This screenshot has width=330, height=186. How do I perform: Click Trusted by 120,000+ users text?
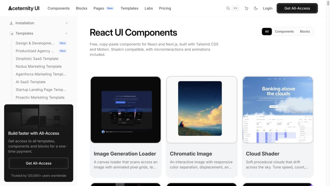[39, 176]
